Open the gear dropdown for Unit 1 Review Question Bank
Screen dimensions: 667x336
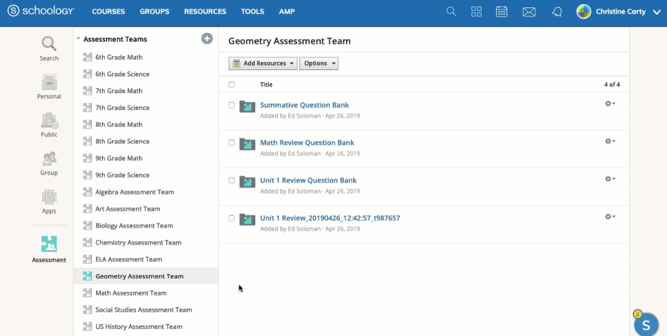(x=610, y=179)
